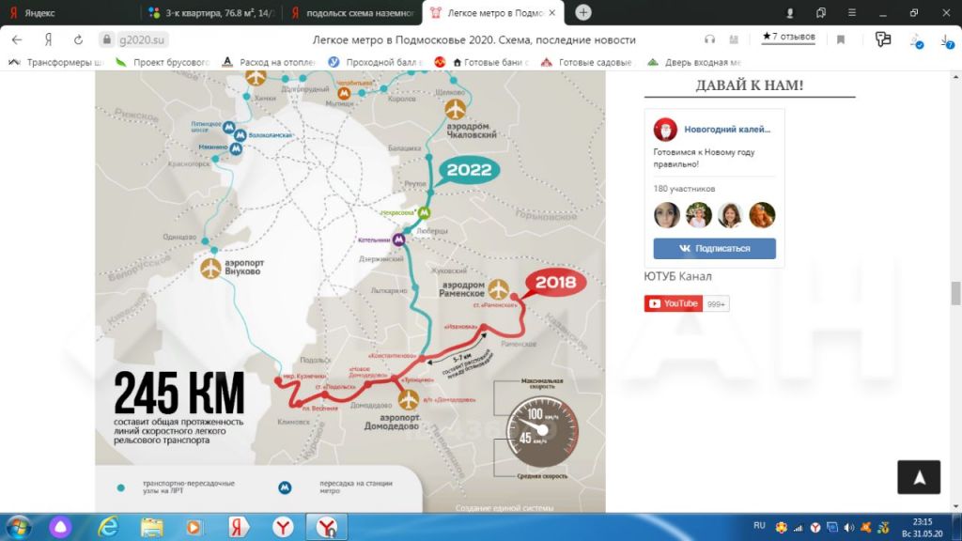The width and height of the screenshot is (962, 541).
Task: Click the 2018 red label on map
Action: click(x=556, y=282)
